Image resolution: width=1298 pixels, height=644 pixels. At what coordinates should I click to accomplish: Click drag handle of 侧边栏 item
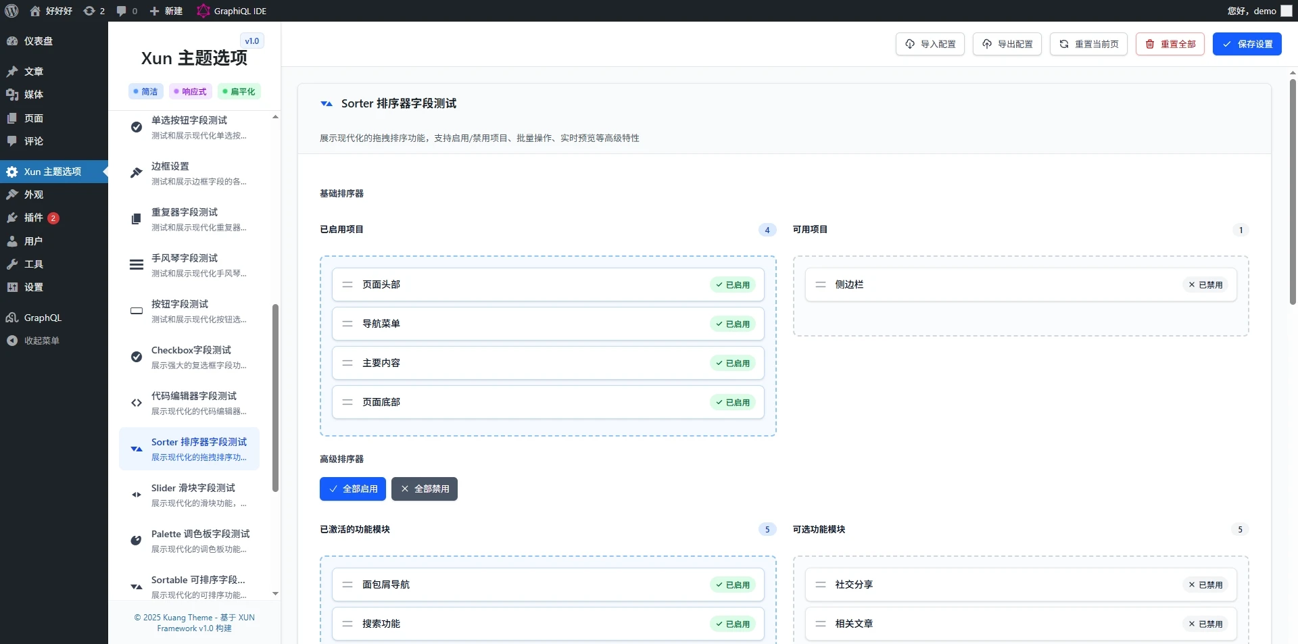click(x=821, y=285)
